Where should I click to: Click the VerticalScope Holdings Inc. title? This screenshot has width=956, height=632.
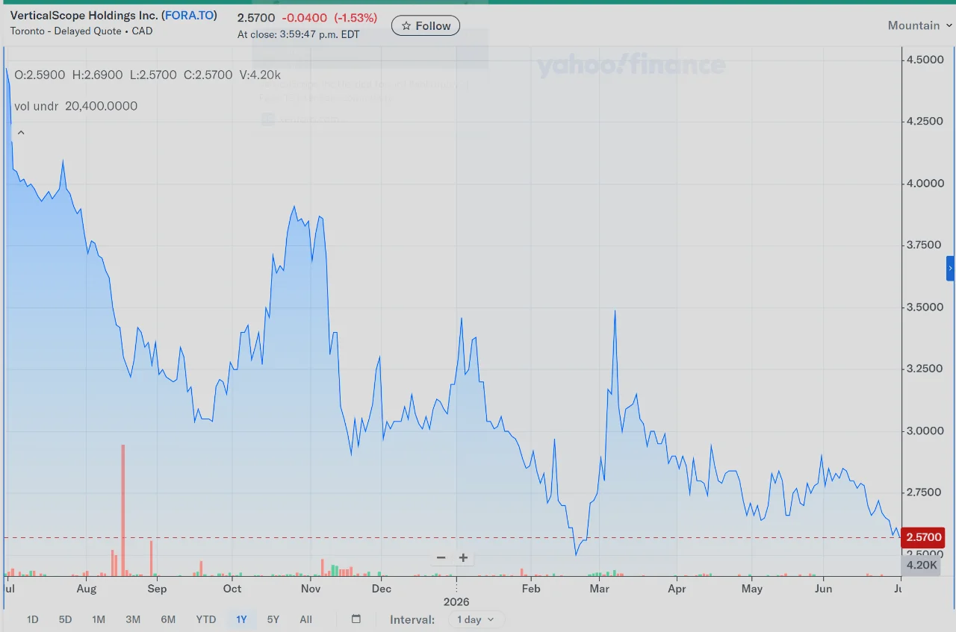tap(84, 16)
